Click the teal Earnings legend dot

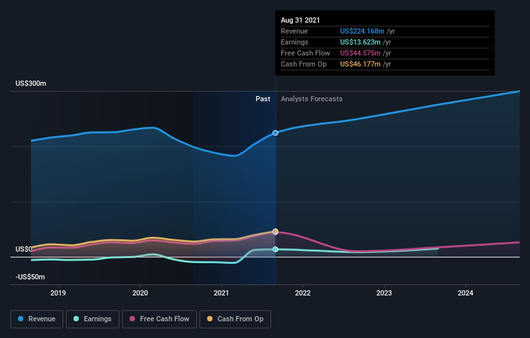click(x=76, y=319)
